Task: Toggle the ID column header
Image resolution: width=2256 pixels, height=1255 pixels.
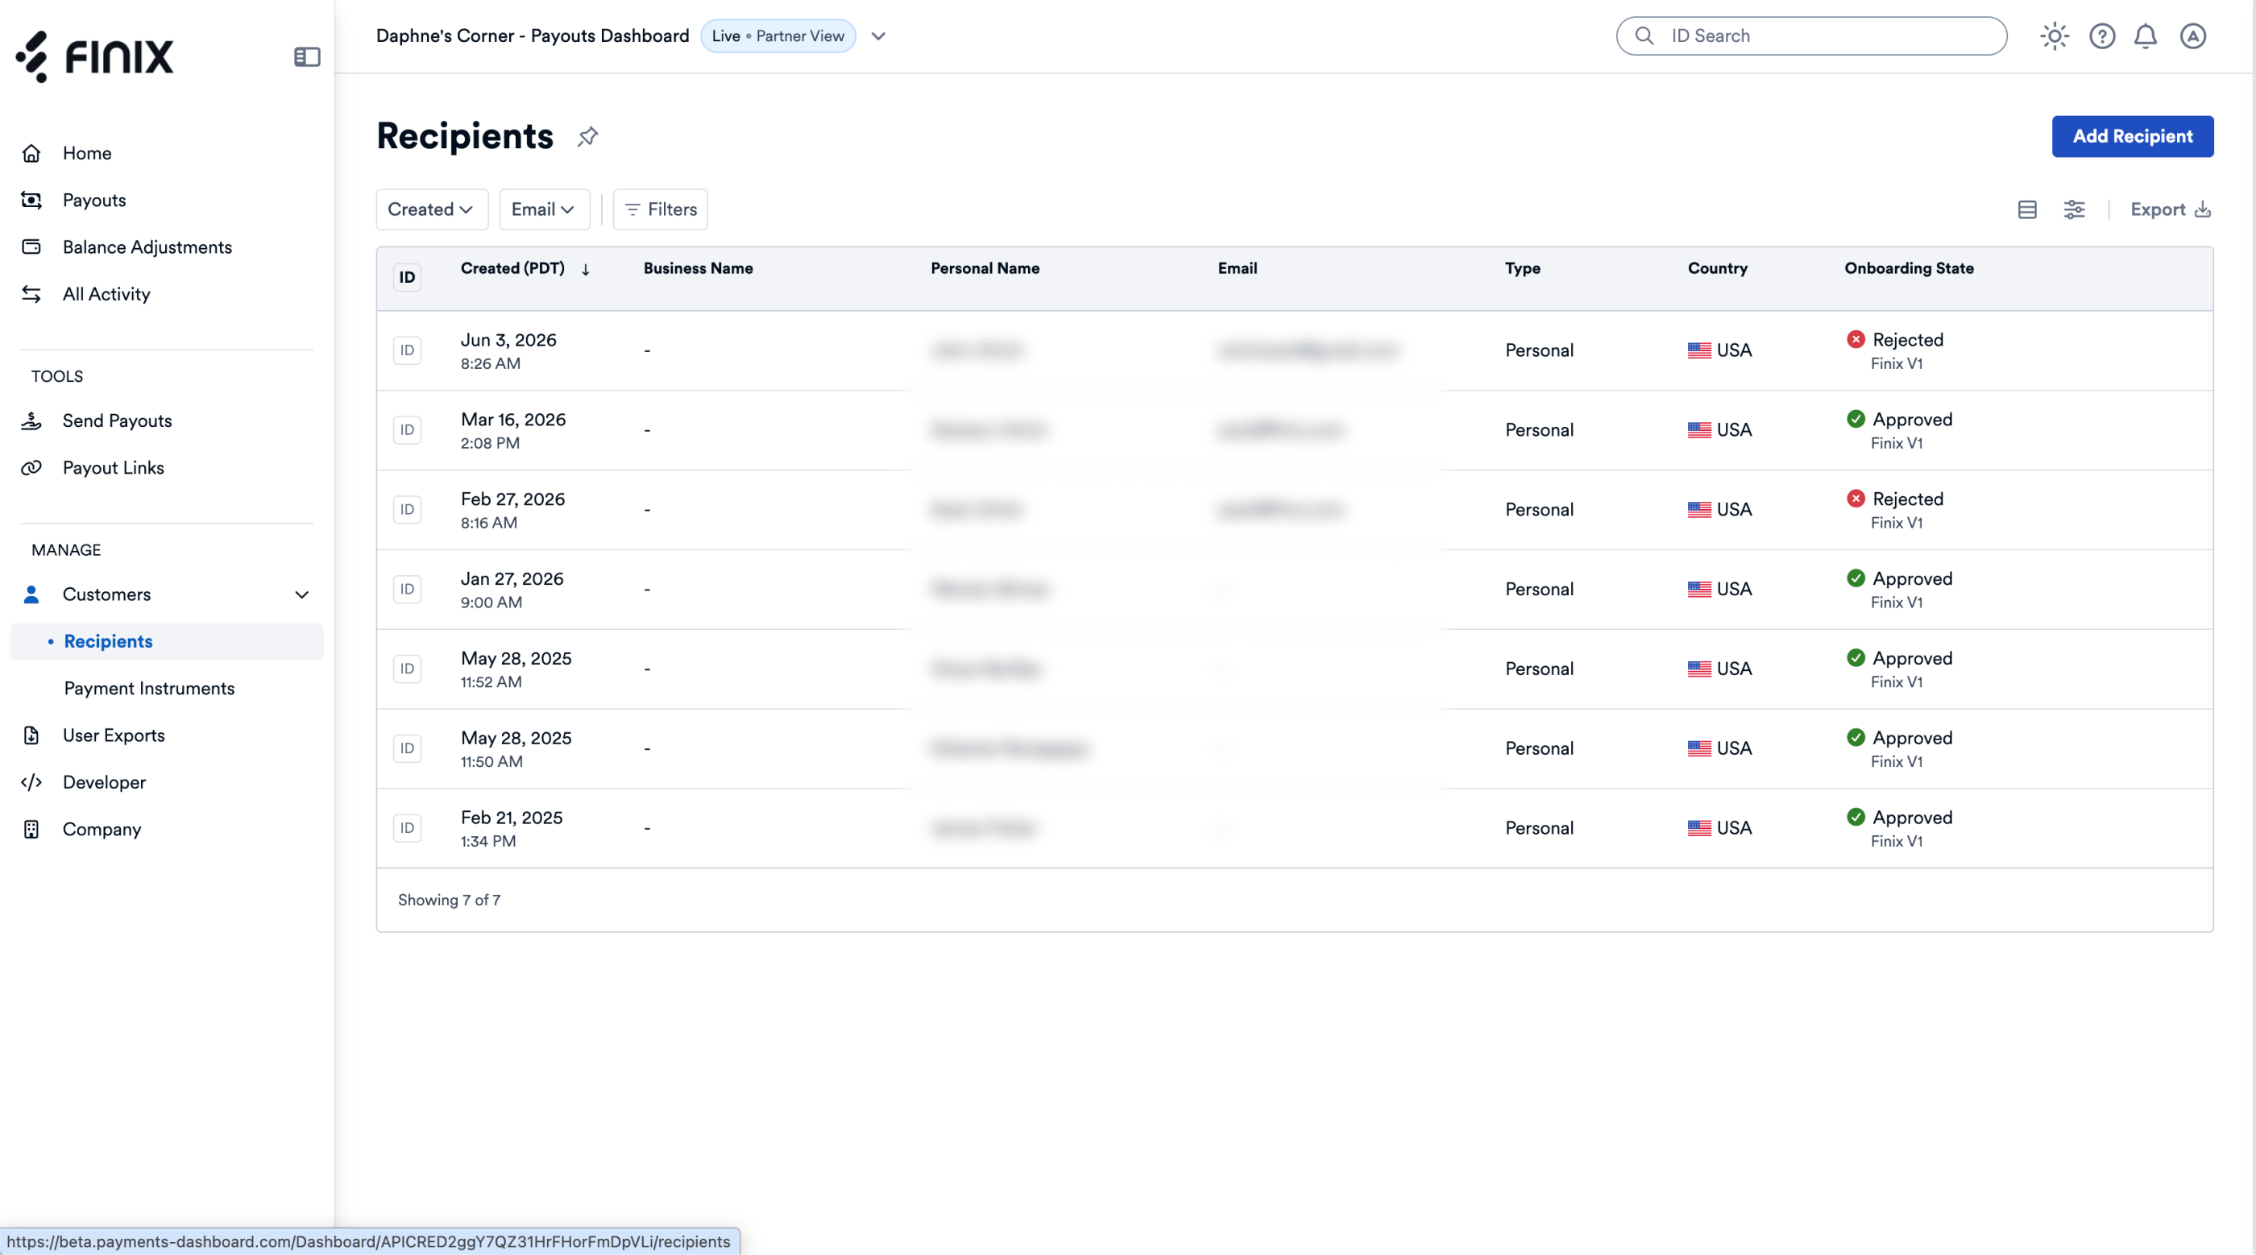Action: pos(407,278)
